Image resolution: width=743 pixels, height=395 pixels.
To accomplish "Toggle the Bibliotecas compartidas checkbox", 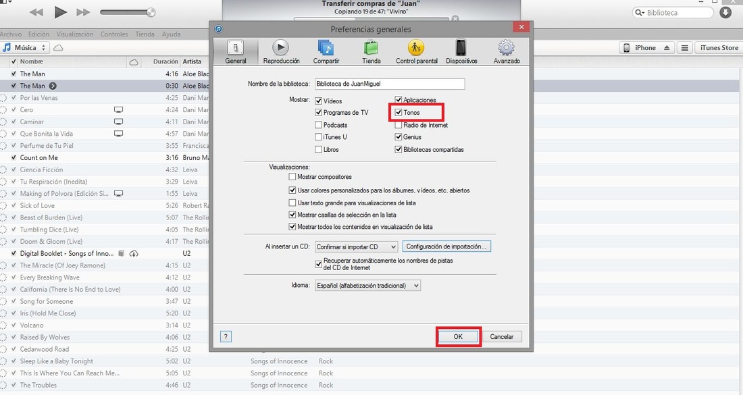I will point(399,150).
